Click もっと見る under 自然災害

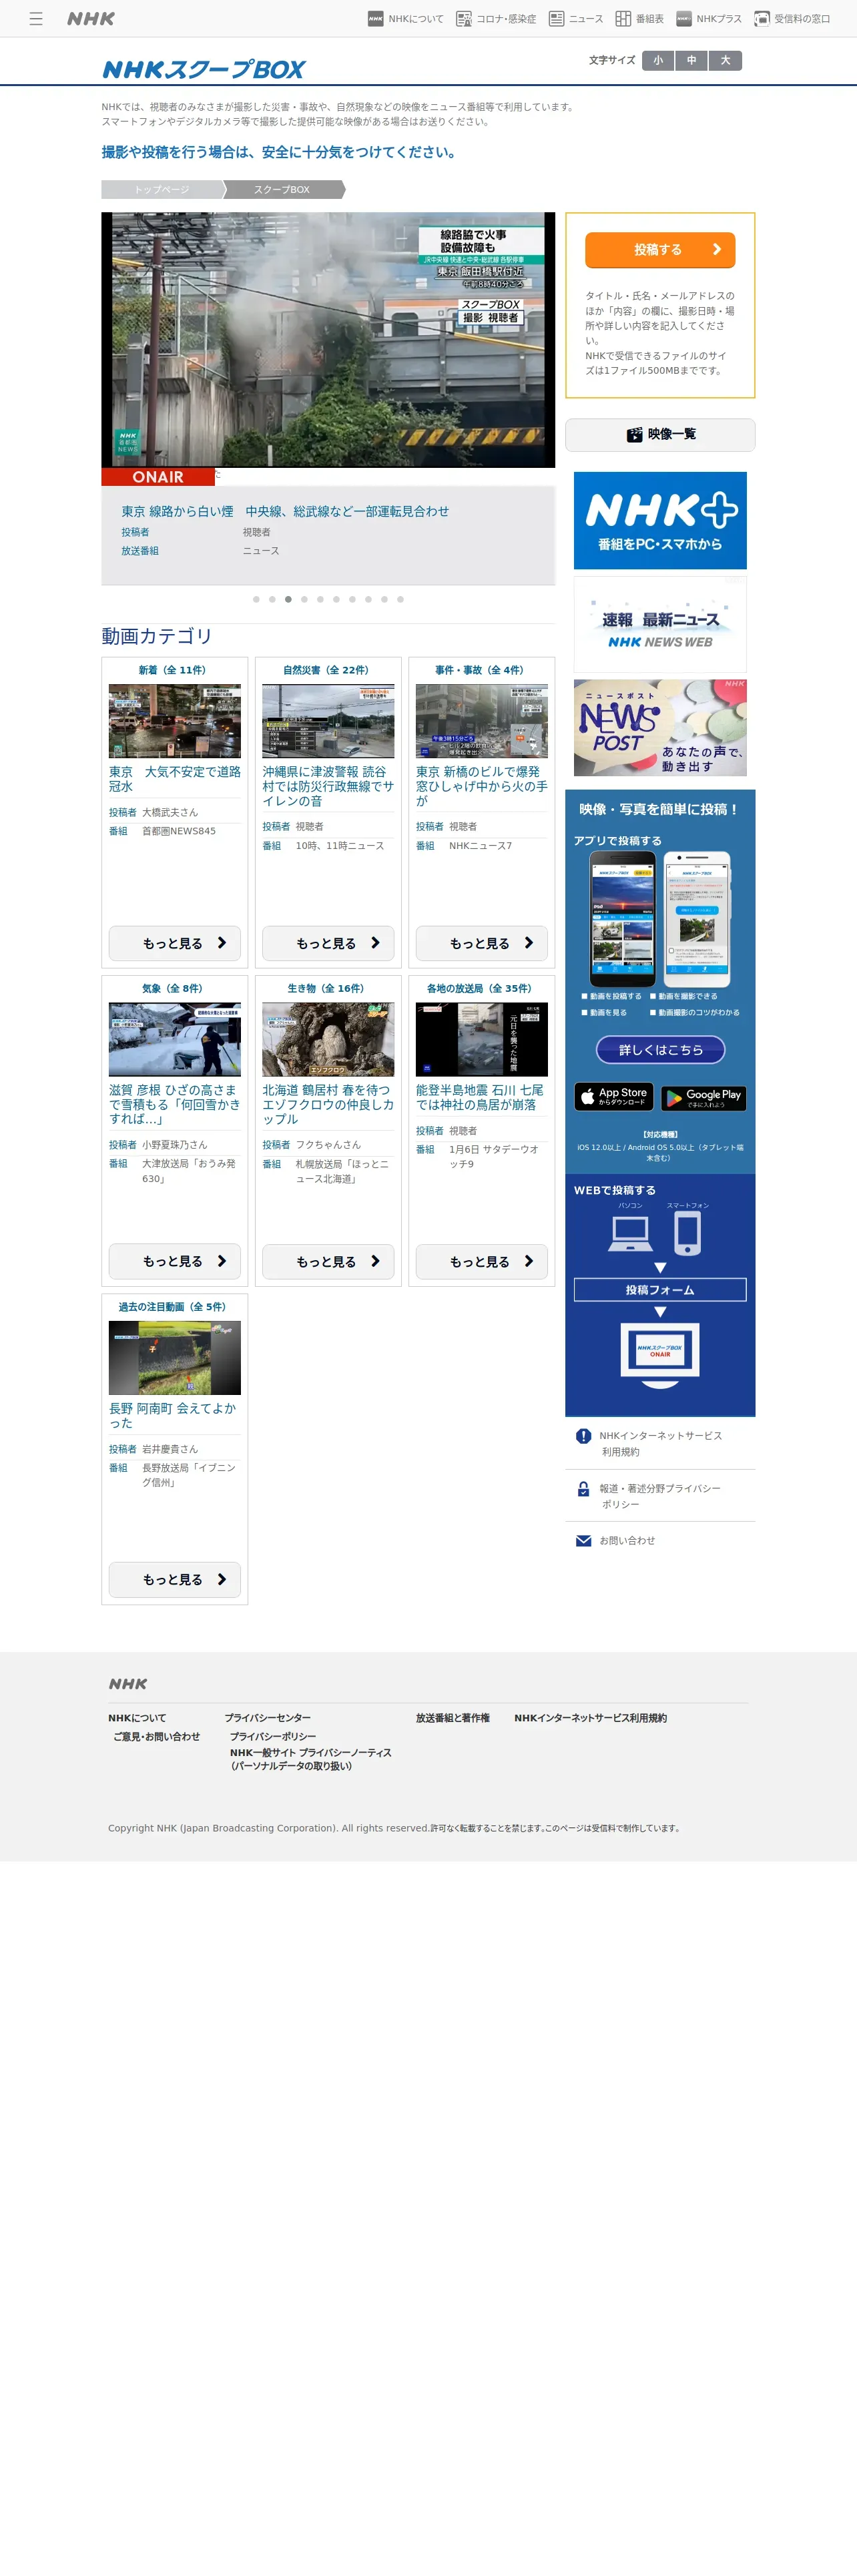pyautogui.click(x=328, y=943)
